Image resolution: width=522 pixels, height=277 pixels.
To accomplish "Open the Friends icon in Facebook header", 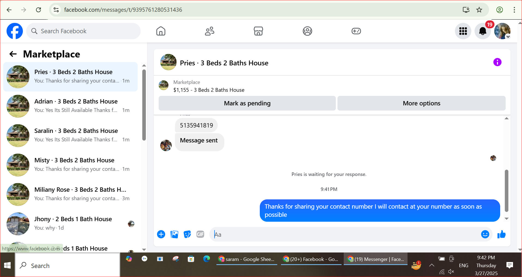I will [210, 31].
